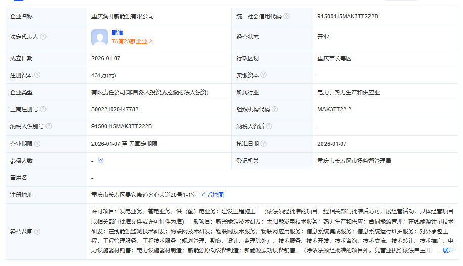463x266 pixels.
Task: Click help icon next to 工商注册号
Action: point(43,109)
